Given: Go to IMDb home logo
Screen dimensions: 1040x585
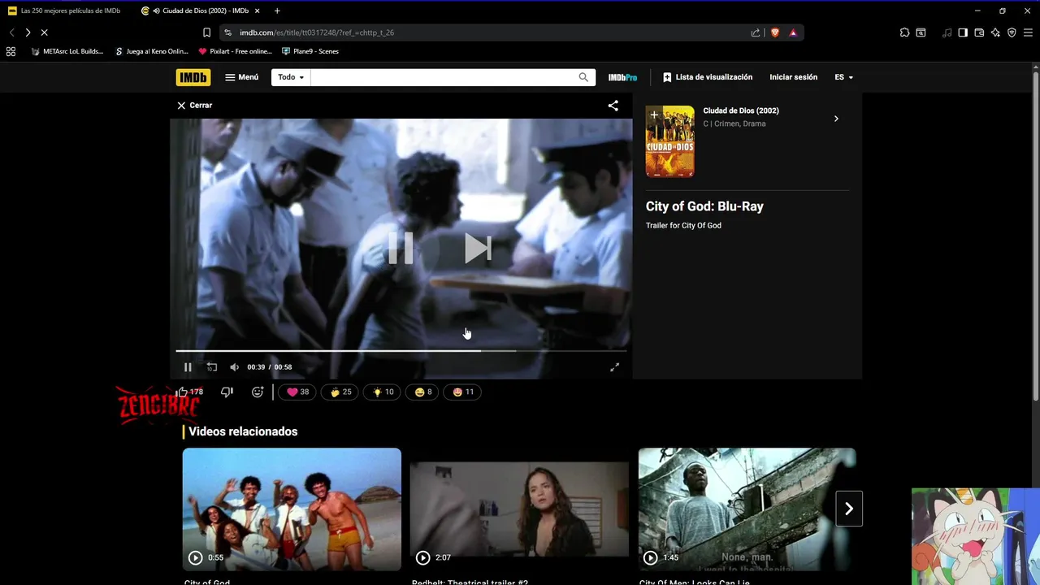Looking at the screenshot, I should tap(193, 77).
